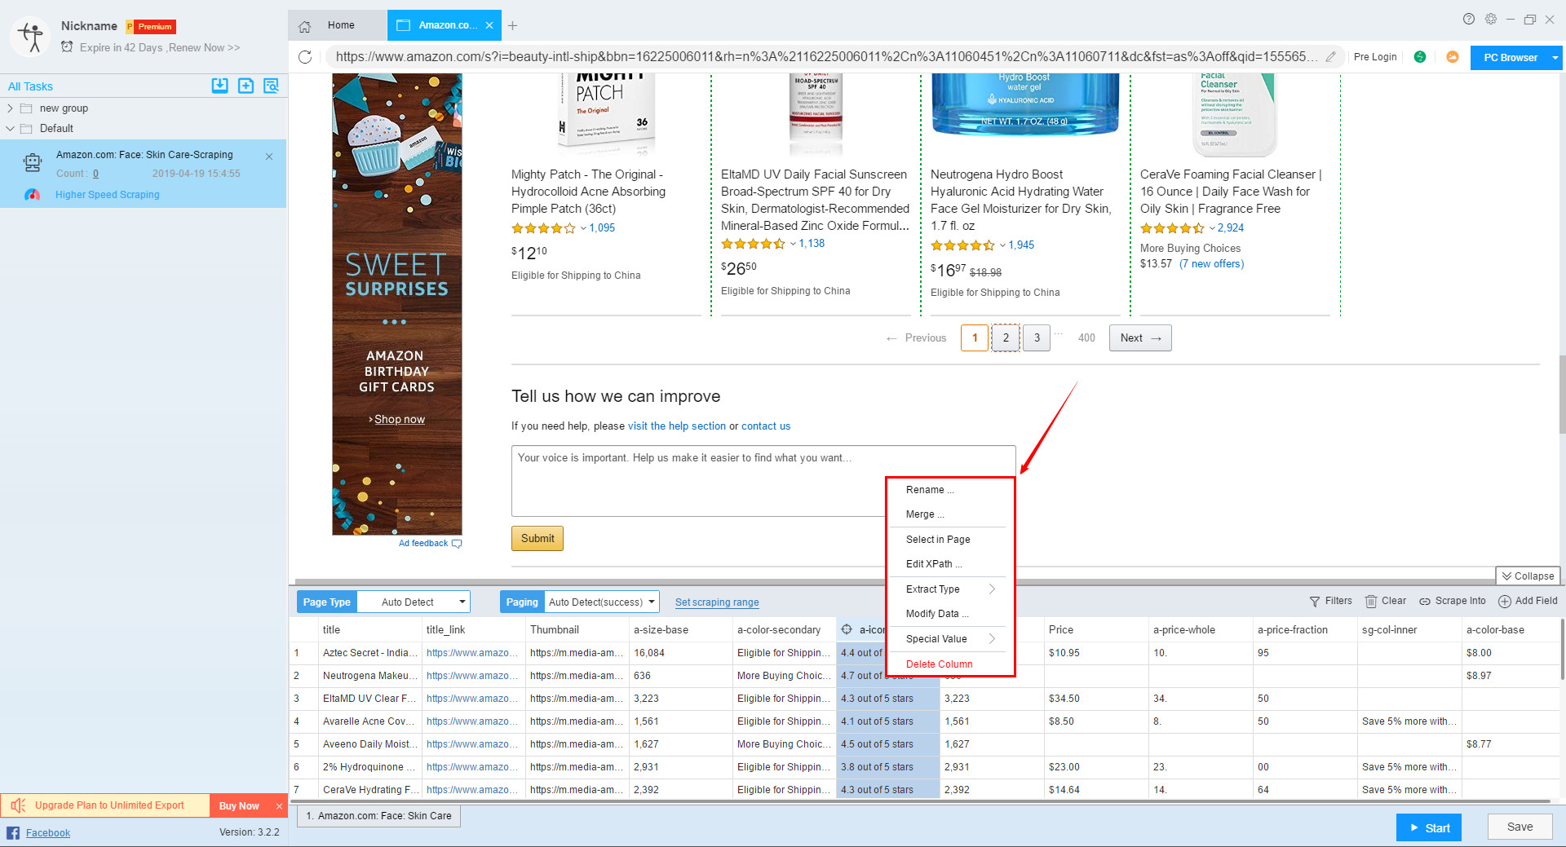Close the Amazon.co... tab
The width and height of the screenshot is (1566, 847).
[489, 25]
